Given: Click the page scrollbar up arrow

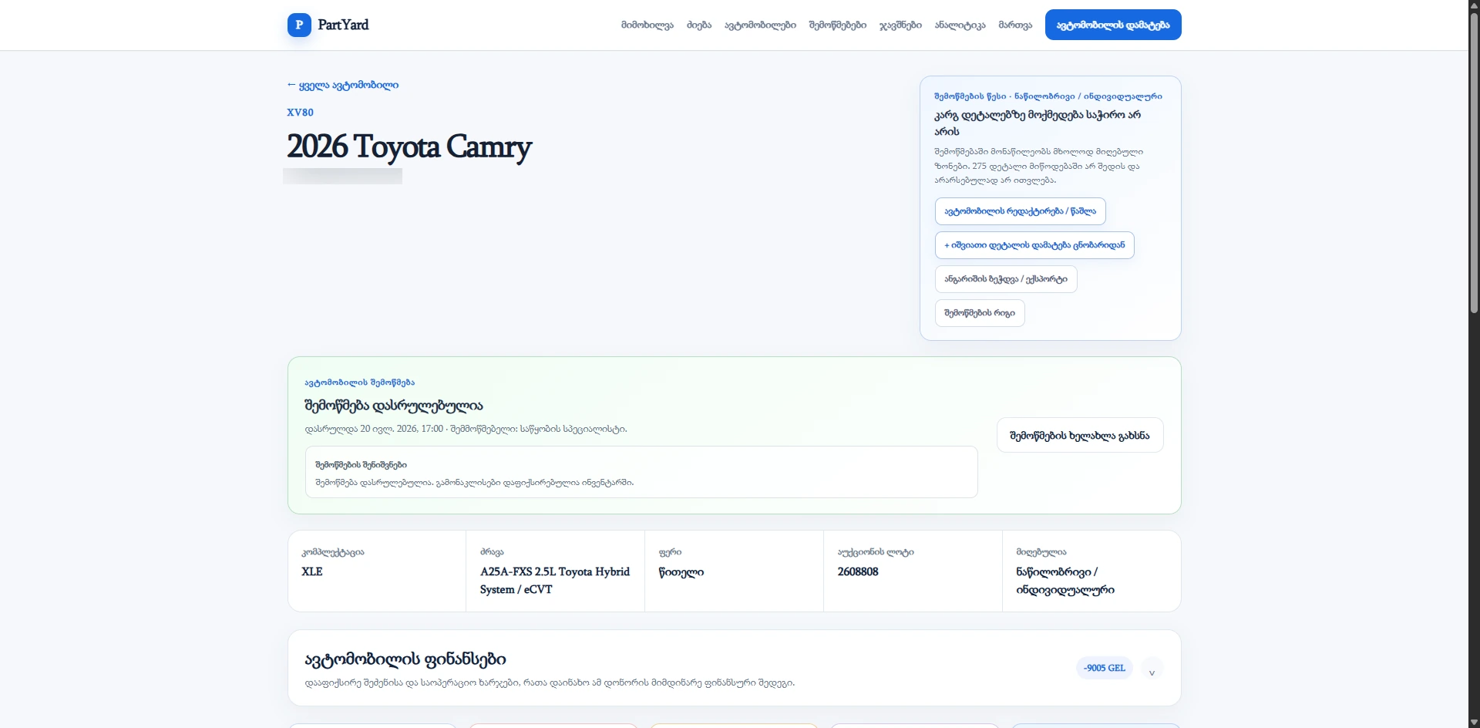Looking at the screenshot, I should pos(1474,5).
